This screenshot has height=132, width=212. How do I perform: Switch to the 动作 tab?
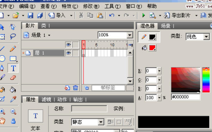[62, 99]
